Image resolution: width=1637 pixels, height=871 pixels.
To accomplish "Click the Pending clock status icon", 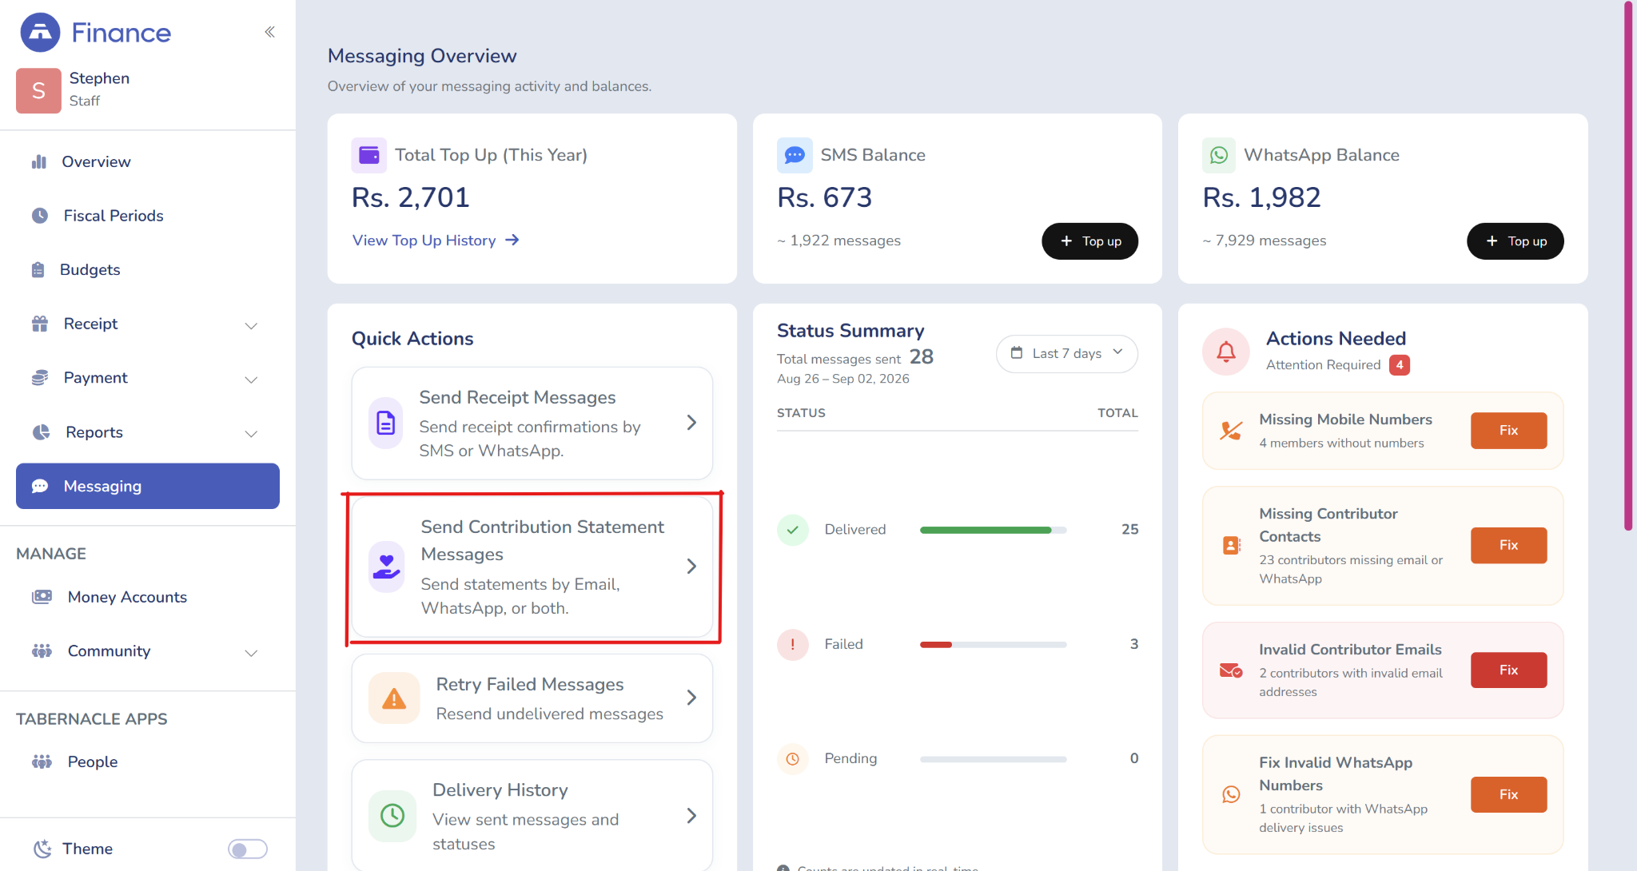I will tap(793, 759).
